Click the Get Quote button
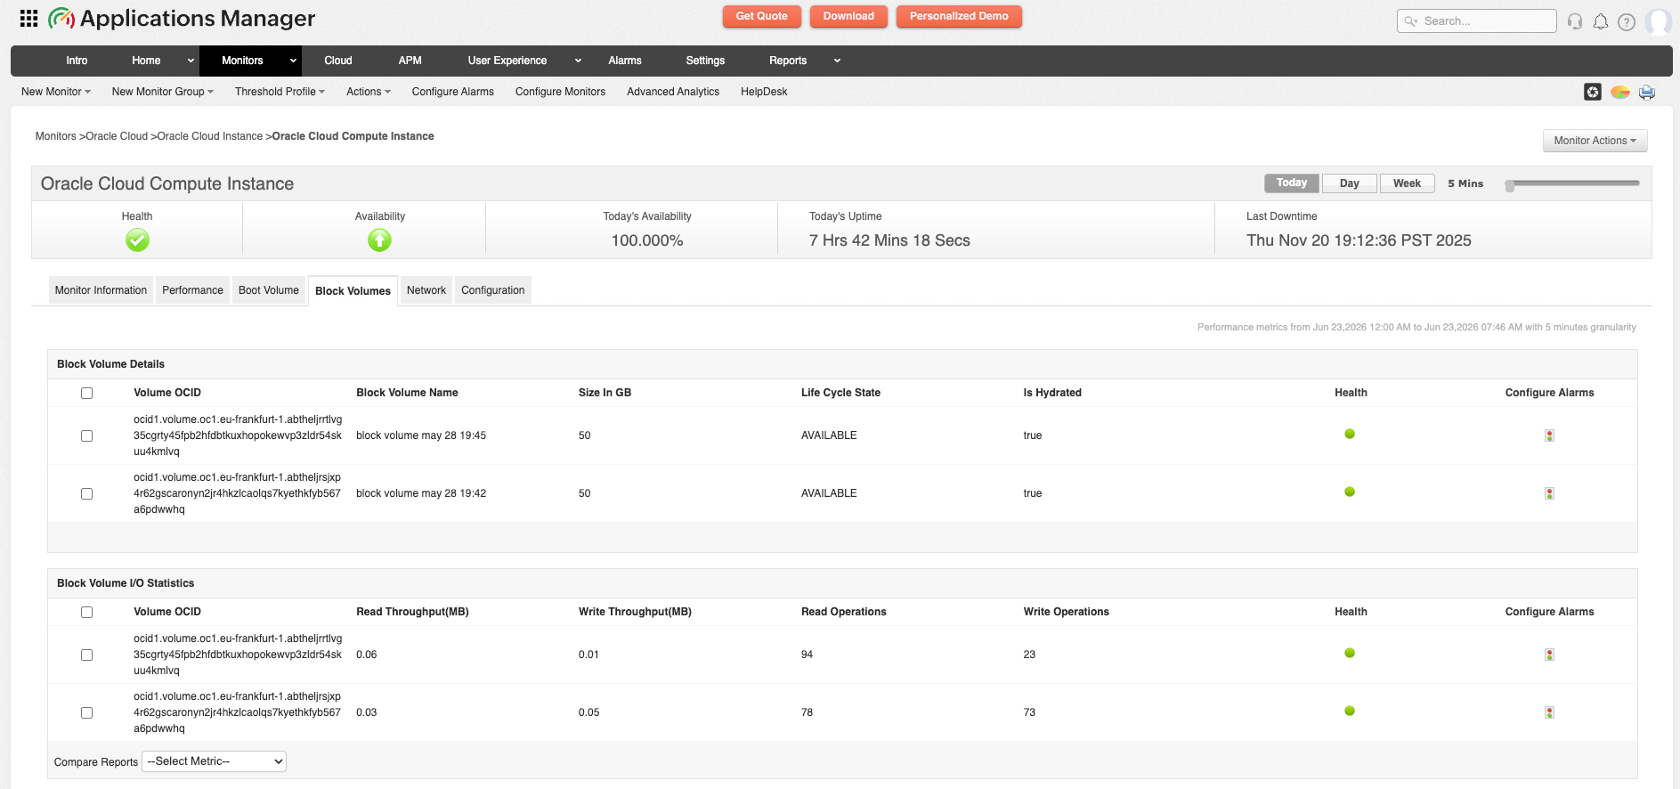This screenshot has height=789, width=1680. [x=761, y=16]
